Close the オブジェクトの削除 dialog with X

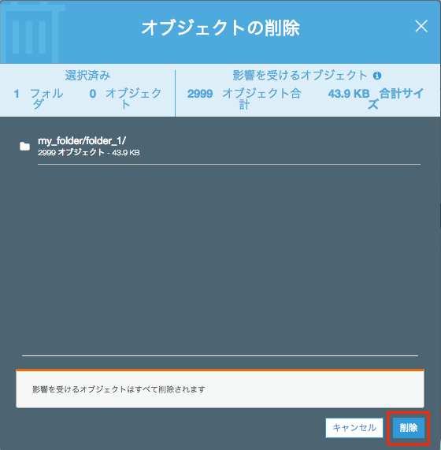pos(421,27)
